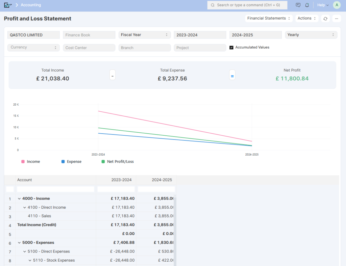Collapse the 5100 - Direct Expenses row
Viewport: 346px width, 266px height.
24,251
